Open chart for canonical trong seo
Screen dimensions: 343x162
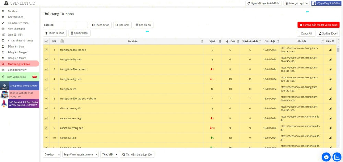330,128
